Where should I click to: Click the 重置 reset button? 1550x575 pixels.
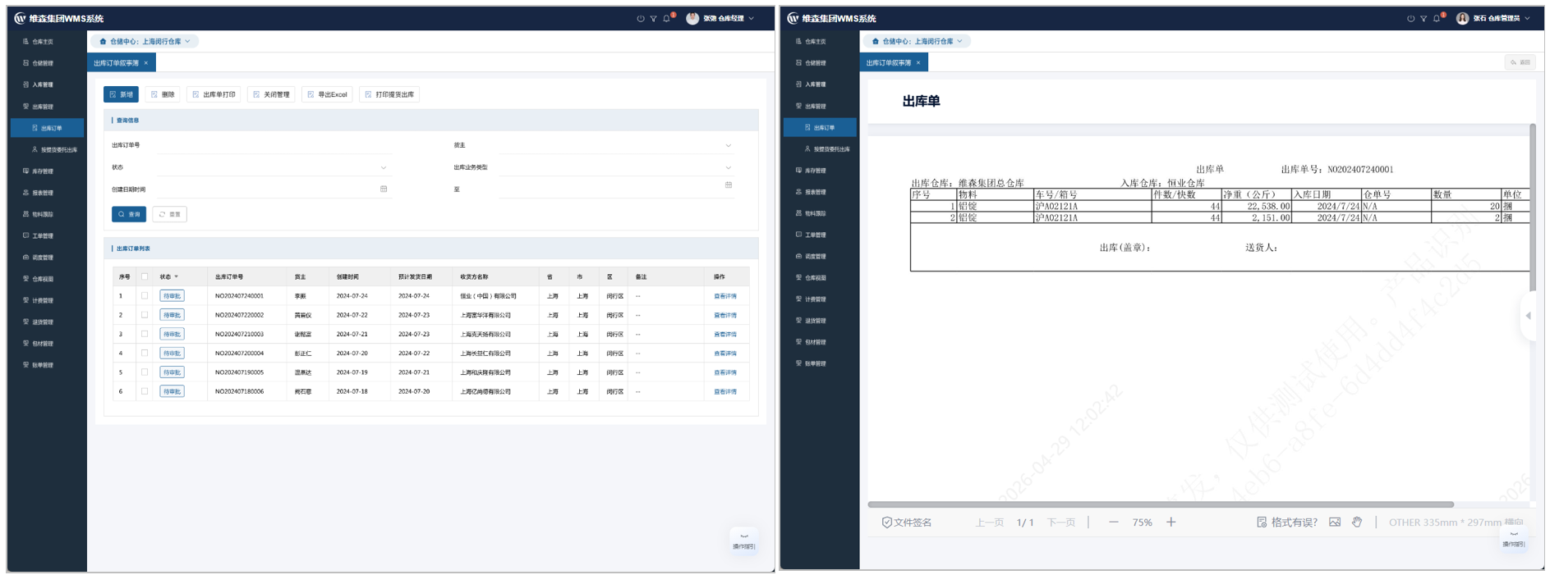(x=170, y=214)
